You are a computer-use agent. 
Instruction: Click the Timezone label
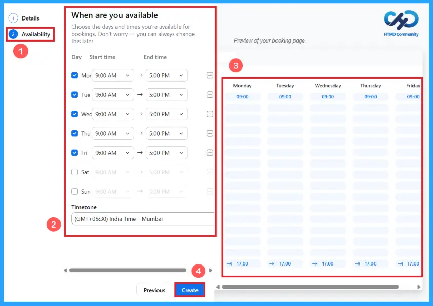[x=84, y=207]
